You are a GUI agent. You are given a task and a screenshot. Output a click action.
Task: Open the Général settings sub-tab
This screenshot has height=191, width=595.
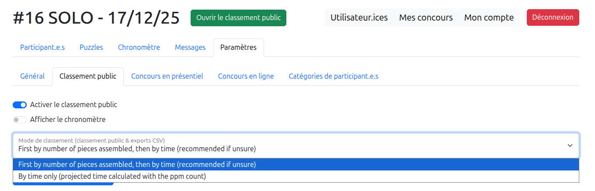coord(32,76)
